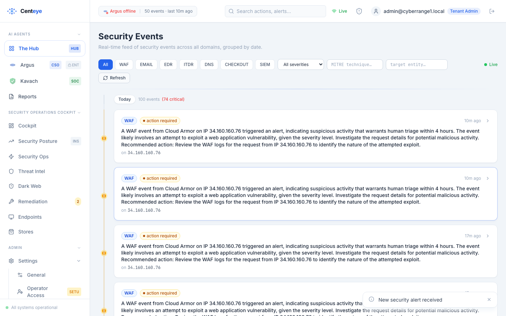Click the Operator Access user icon
Screen dimensions: 506x316
20,291
